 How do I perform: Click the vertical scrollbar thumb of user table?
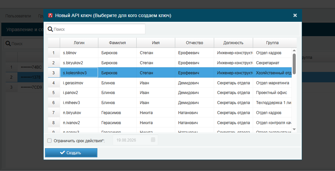(x=294, y=64)
